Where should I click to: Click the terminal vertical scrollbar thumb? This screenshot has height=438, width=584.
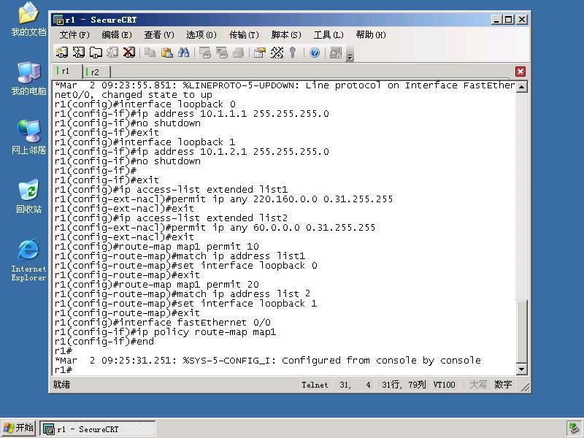(522, 331)
